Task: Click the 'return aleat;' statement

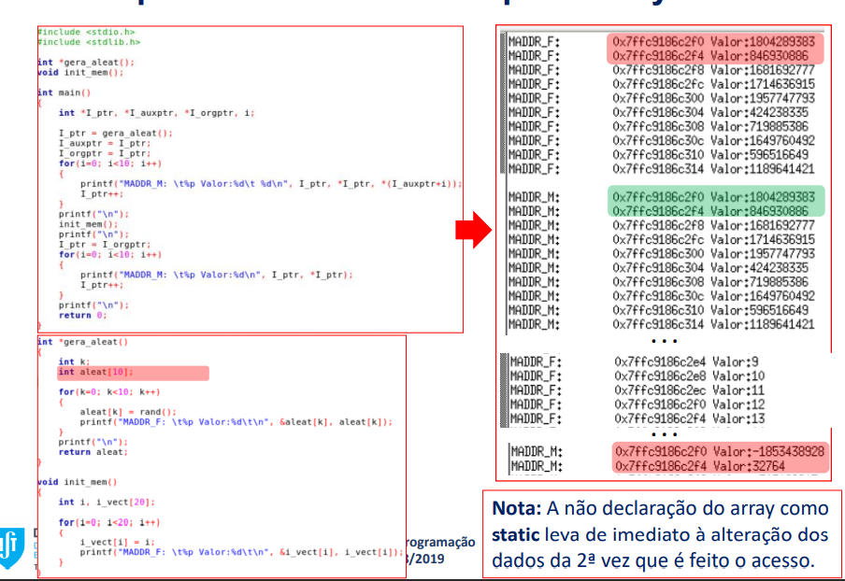Action: tap(93, 451)
